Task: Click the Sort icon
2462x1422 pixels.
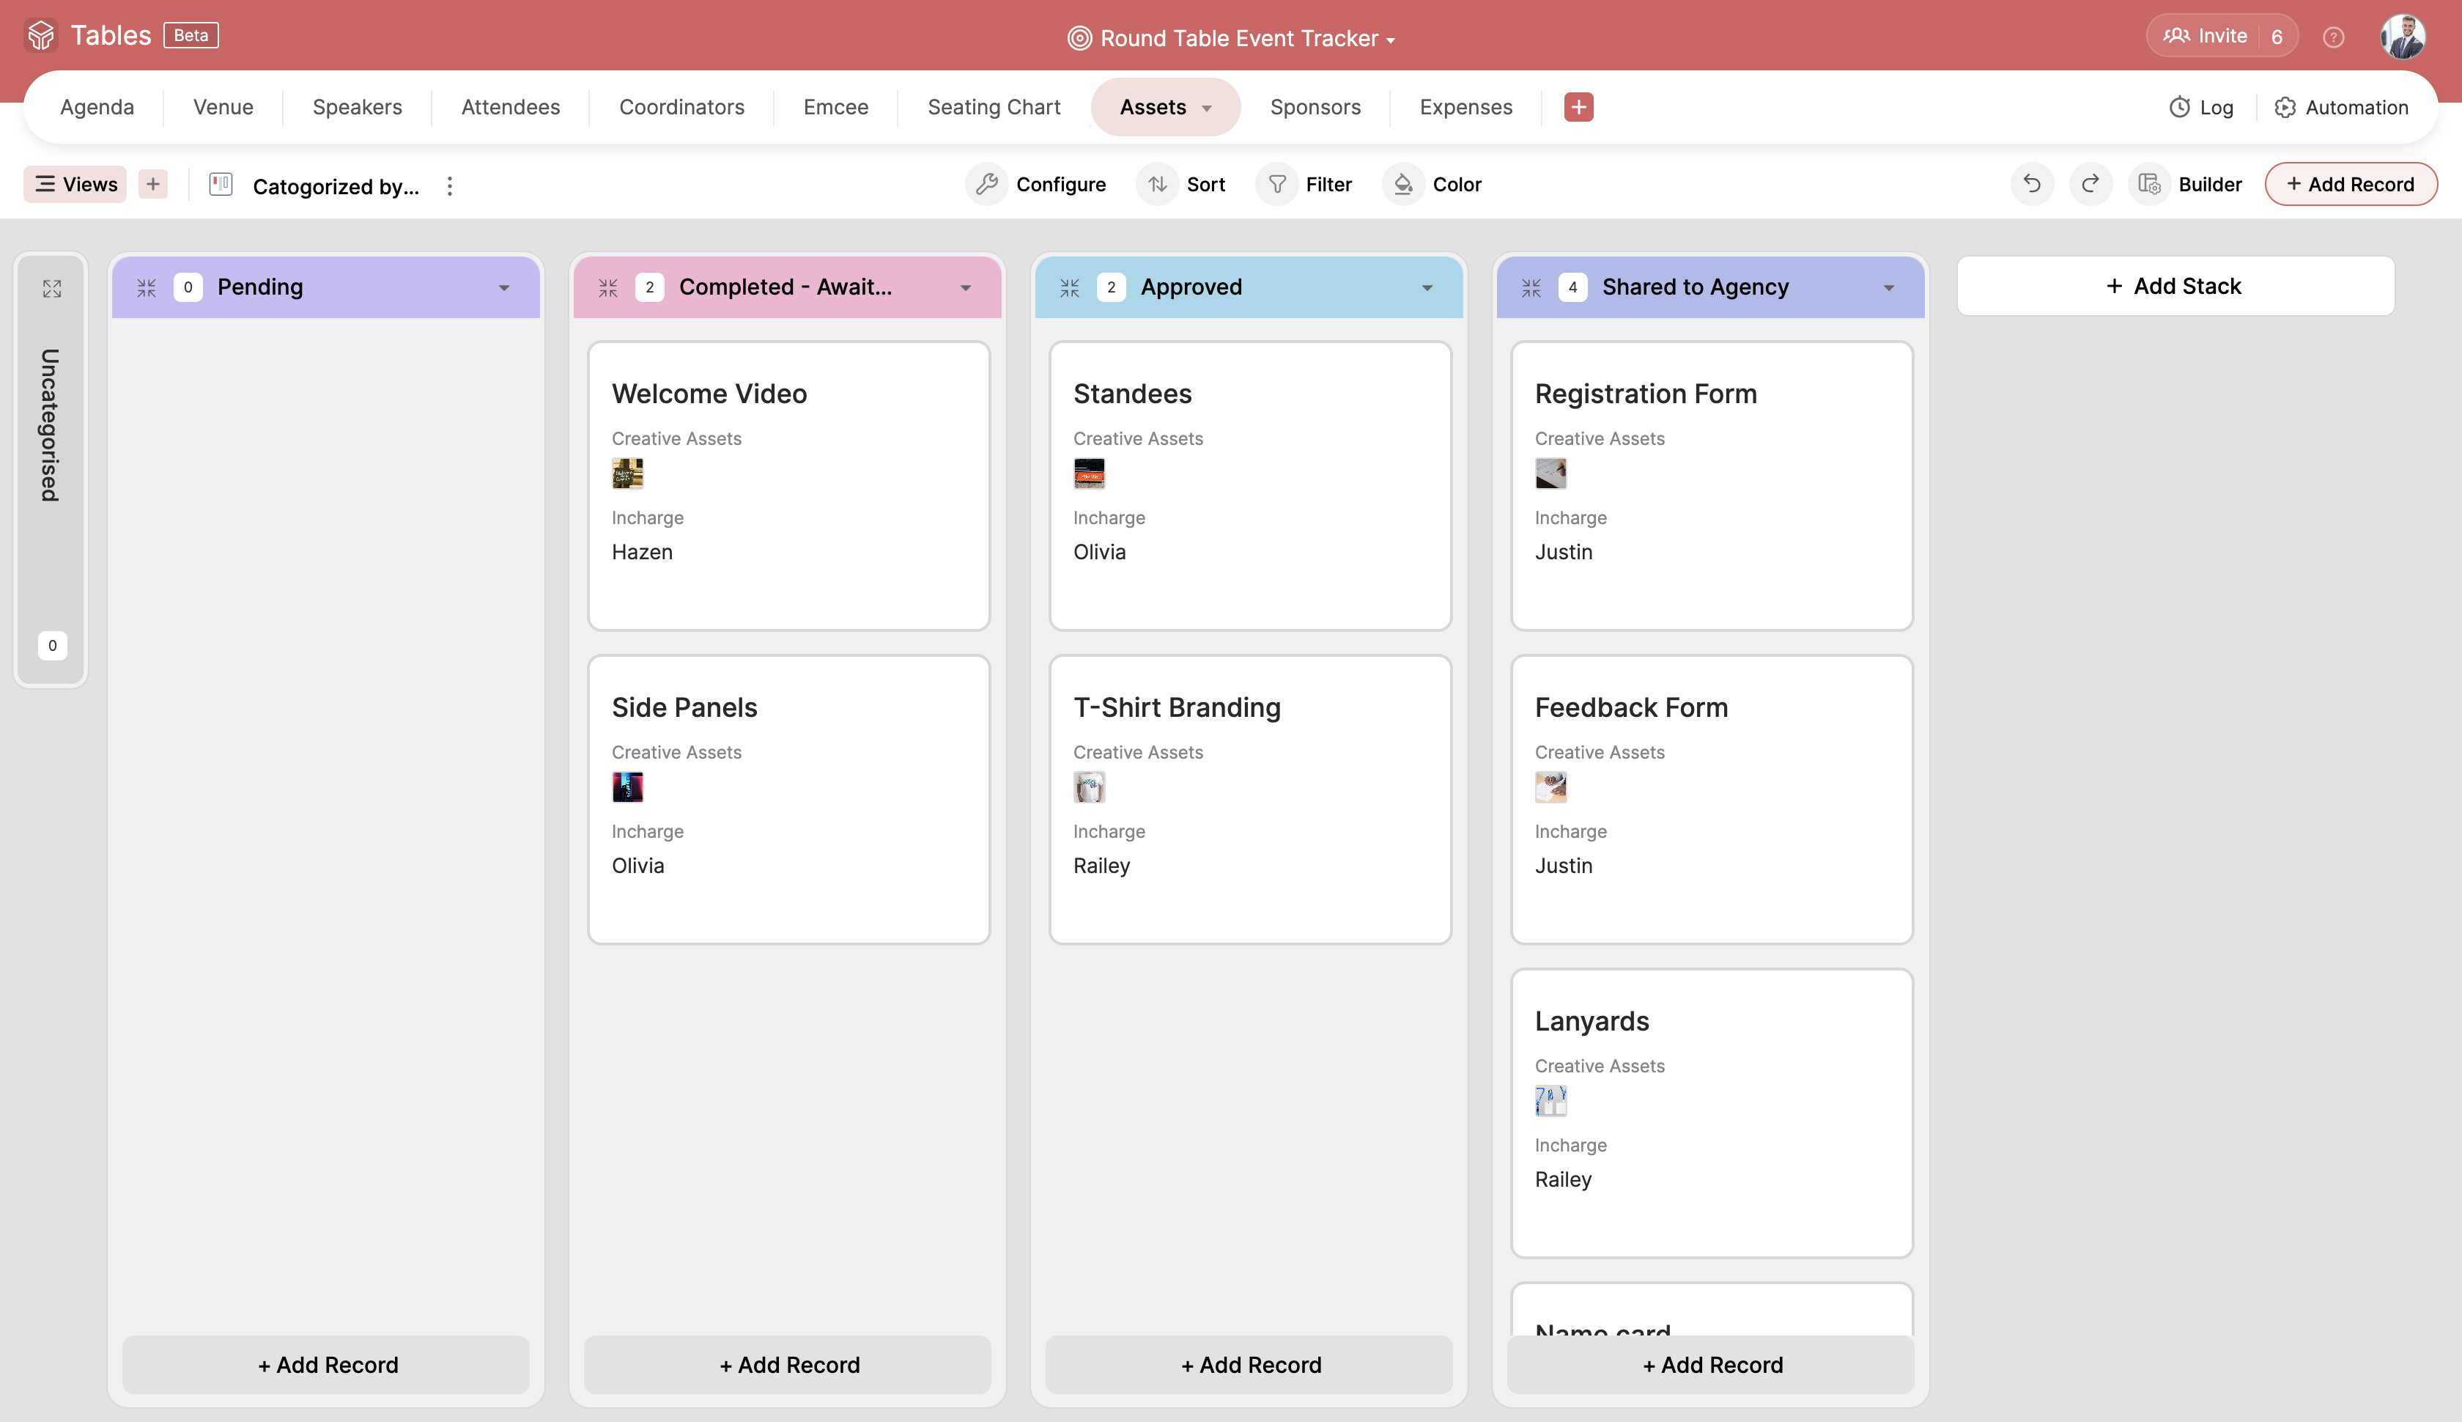Action: coord(1158,183)
